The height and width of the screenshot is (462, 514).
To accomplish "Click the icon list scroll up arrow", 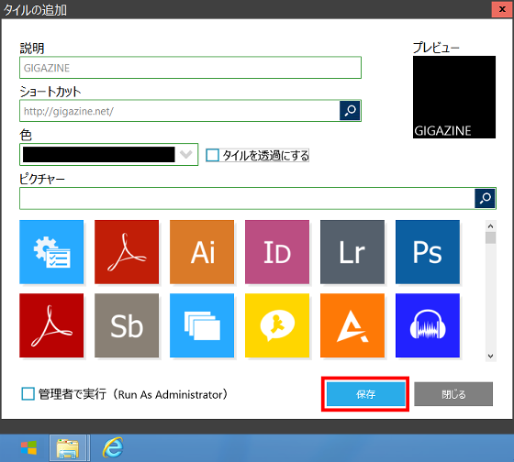I will [x=490, y=225].
